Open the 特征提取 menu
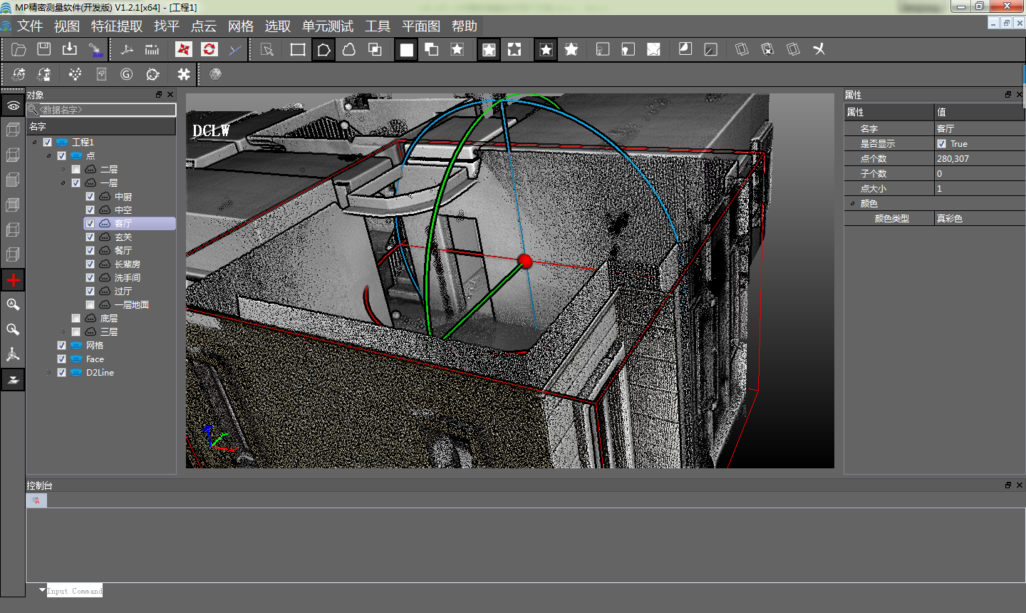This screenshot has width=1026, height=613. [x=117, y=26]
